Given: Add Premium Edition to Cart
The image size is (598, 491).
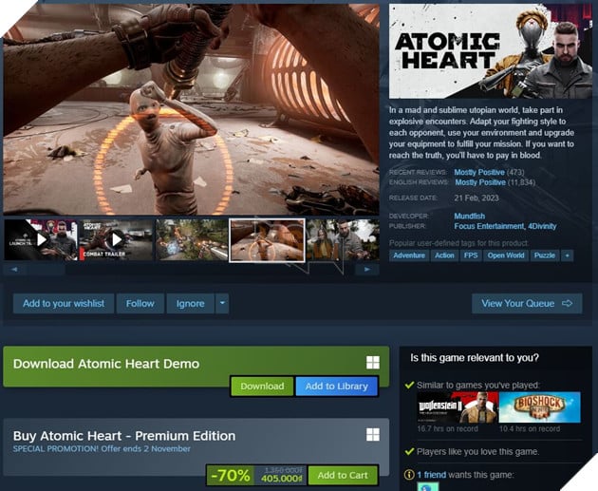Looking at the screenshot, I should coord(343,475).
